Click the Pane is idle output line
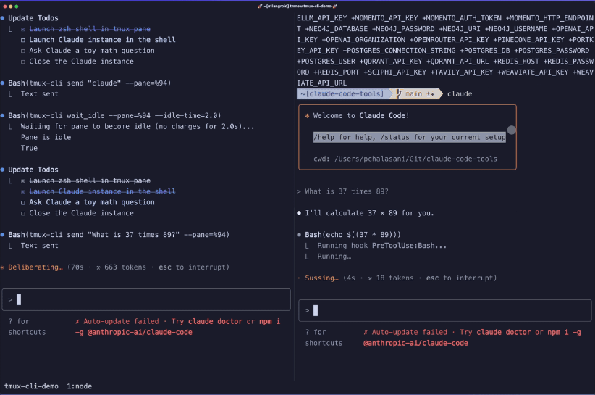Image resolution: width=595 pixels, height=395 pixels. pyautogui.click(x=46, y=137)
